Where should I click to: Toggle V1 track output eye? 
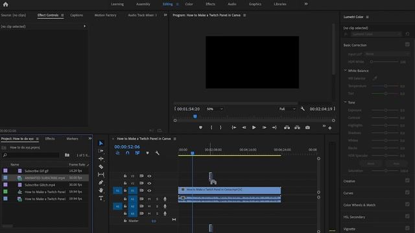[x=149, y=190]
